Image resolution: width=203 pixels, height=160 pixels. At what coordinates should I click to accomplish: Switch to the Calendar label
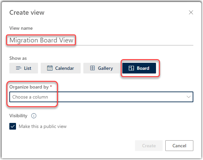(x=65, y=68)
